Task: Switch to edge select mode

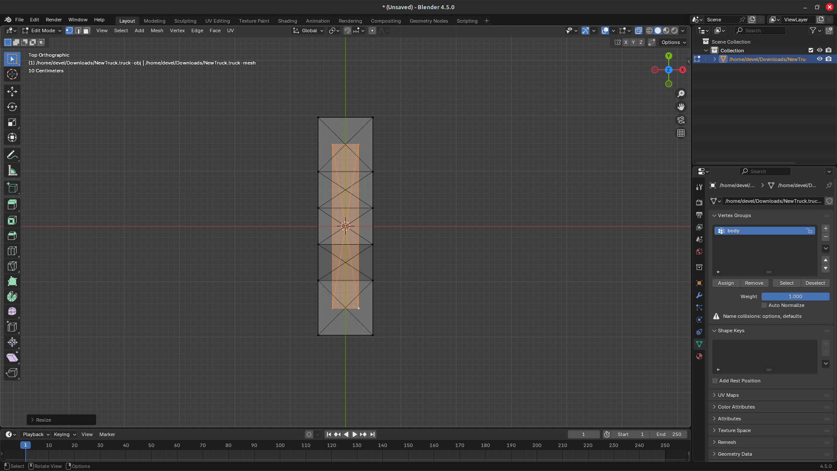Action: pos(78,31)
